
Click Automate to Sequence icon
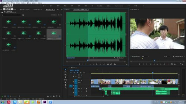(48, 96)
